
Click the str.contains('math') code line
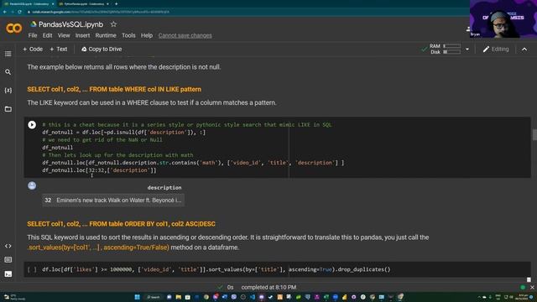[193, 163]
